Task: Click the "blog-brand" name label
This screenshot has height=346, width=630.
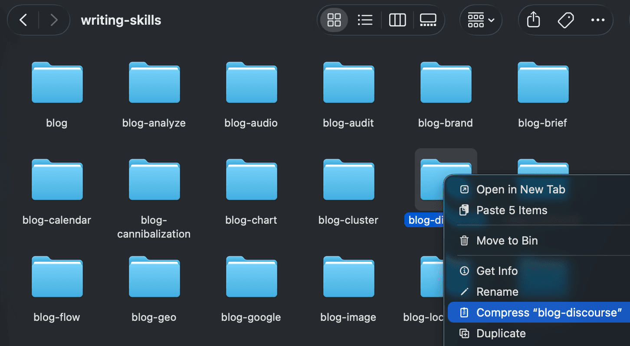Action: 446,123
